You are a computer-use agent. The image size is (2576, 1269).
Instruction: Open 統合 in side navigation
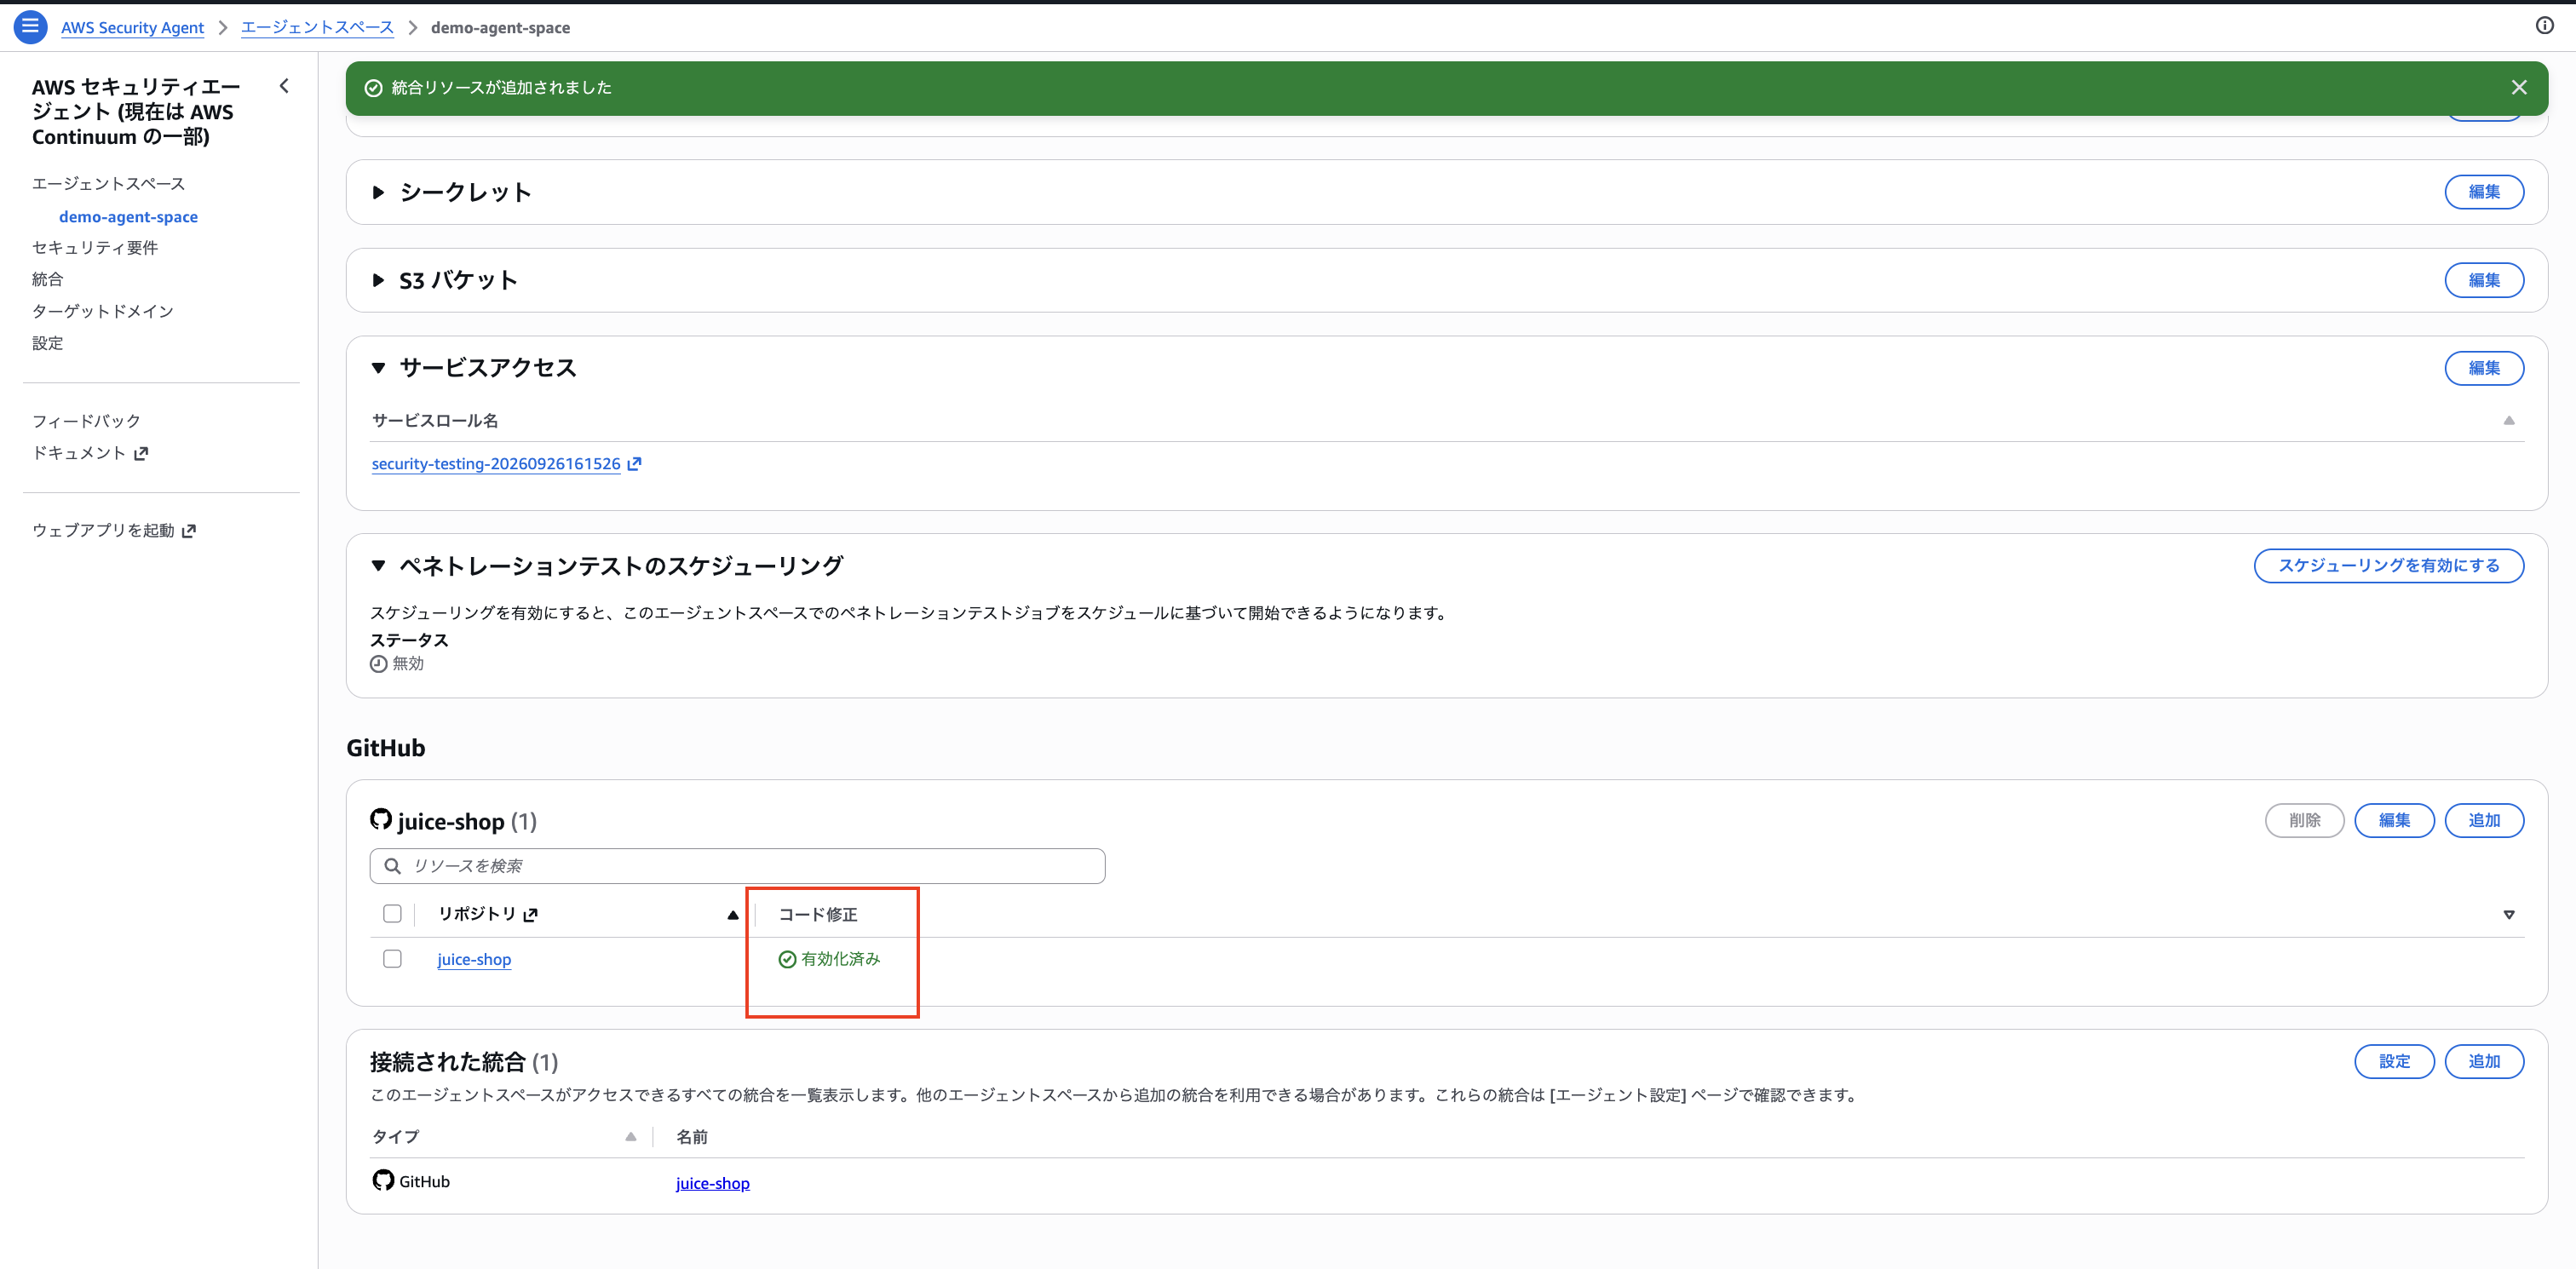[x=47, y=280]
